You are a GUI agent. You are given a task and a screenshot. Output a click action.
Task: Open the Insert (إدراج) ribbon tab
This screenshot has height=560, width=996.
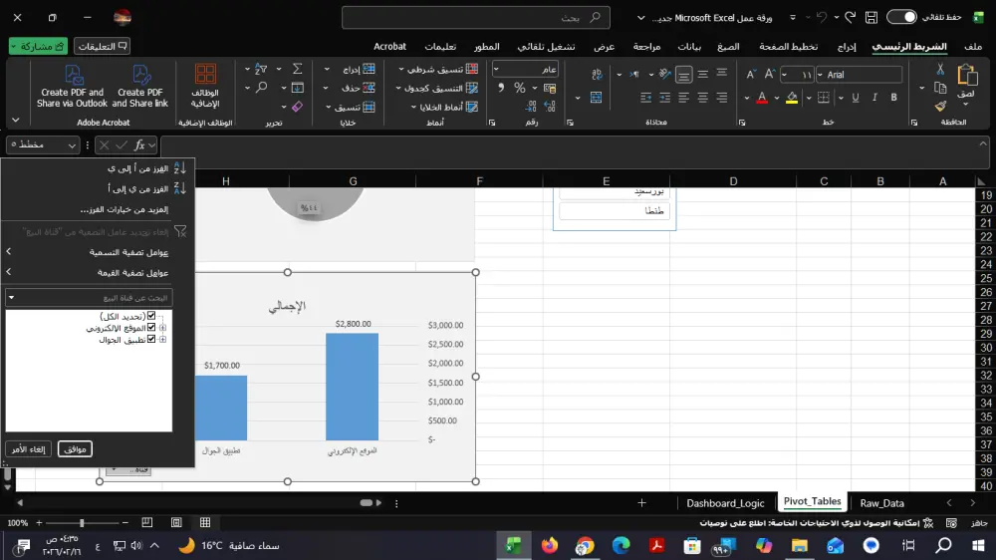[x=846, y=47]
